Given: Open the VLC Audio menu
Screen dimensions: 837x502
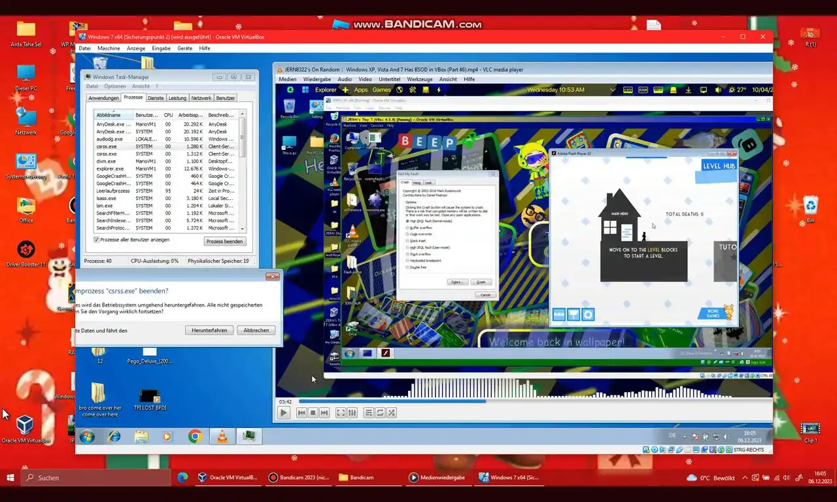Looking at the screenshot, I should (x=345, y=79).
